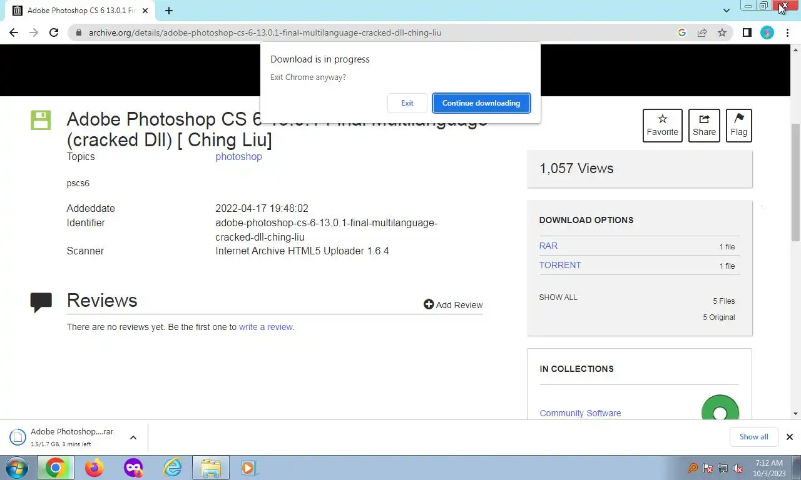801x480 pixels.
Task: Click the browser forward arrow
Action: [34, 32]
